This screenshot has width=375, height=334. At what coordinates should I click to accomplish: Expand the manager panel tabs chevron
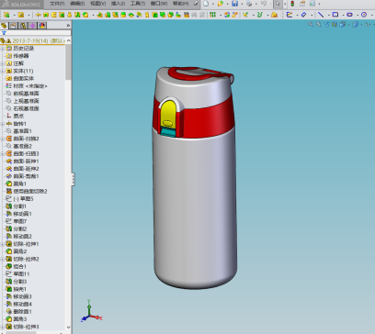point(68,26)
